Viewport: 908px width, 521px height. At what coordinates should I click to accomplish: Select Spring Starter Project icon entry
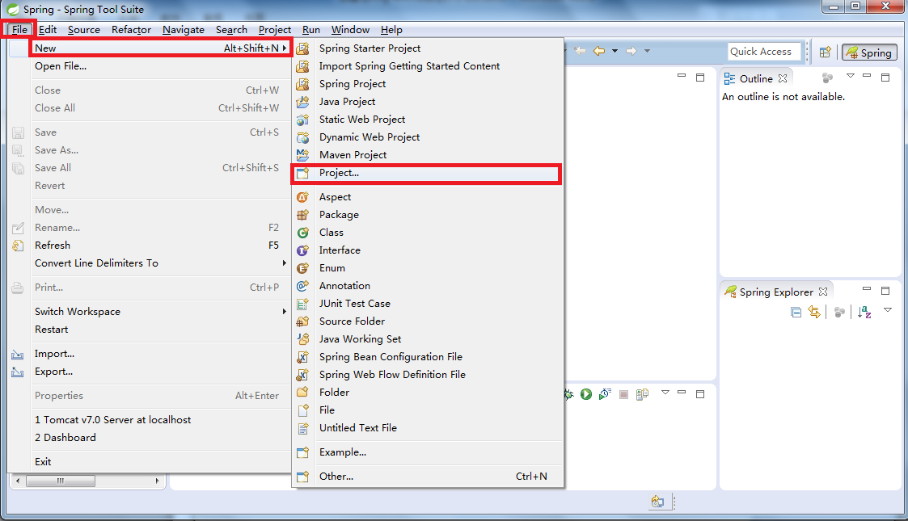[x=427, y=48]
